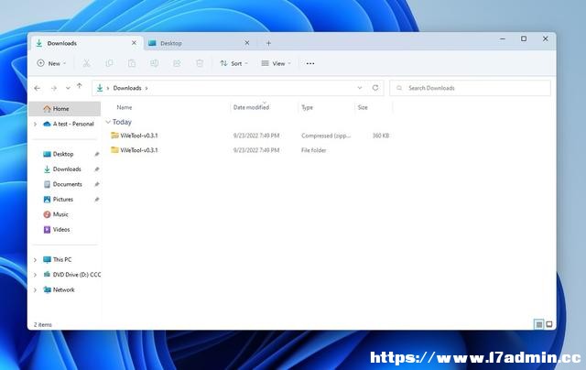Select Home in navigation pane
The height and width of the screenshot is (370, 586).
coord(65,109)
